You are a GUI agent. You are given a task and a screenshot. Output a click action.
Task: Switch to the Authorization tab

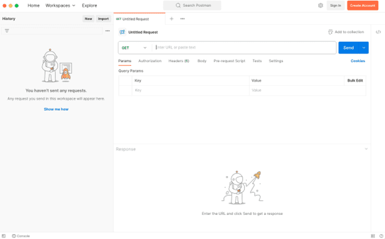(150, 61)
